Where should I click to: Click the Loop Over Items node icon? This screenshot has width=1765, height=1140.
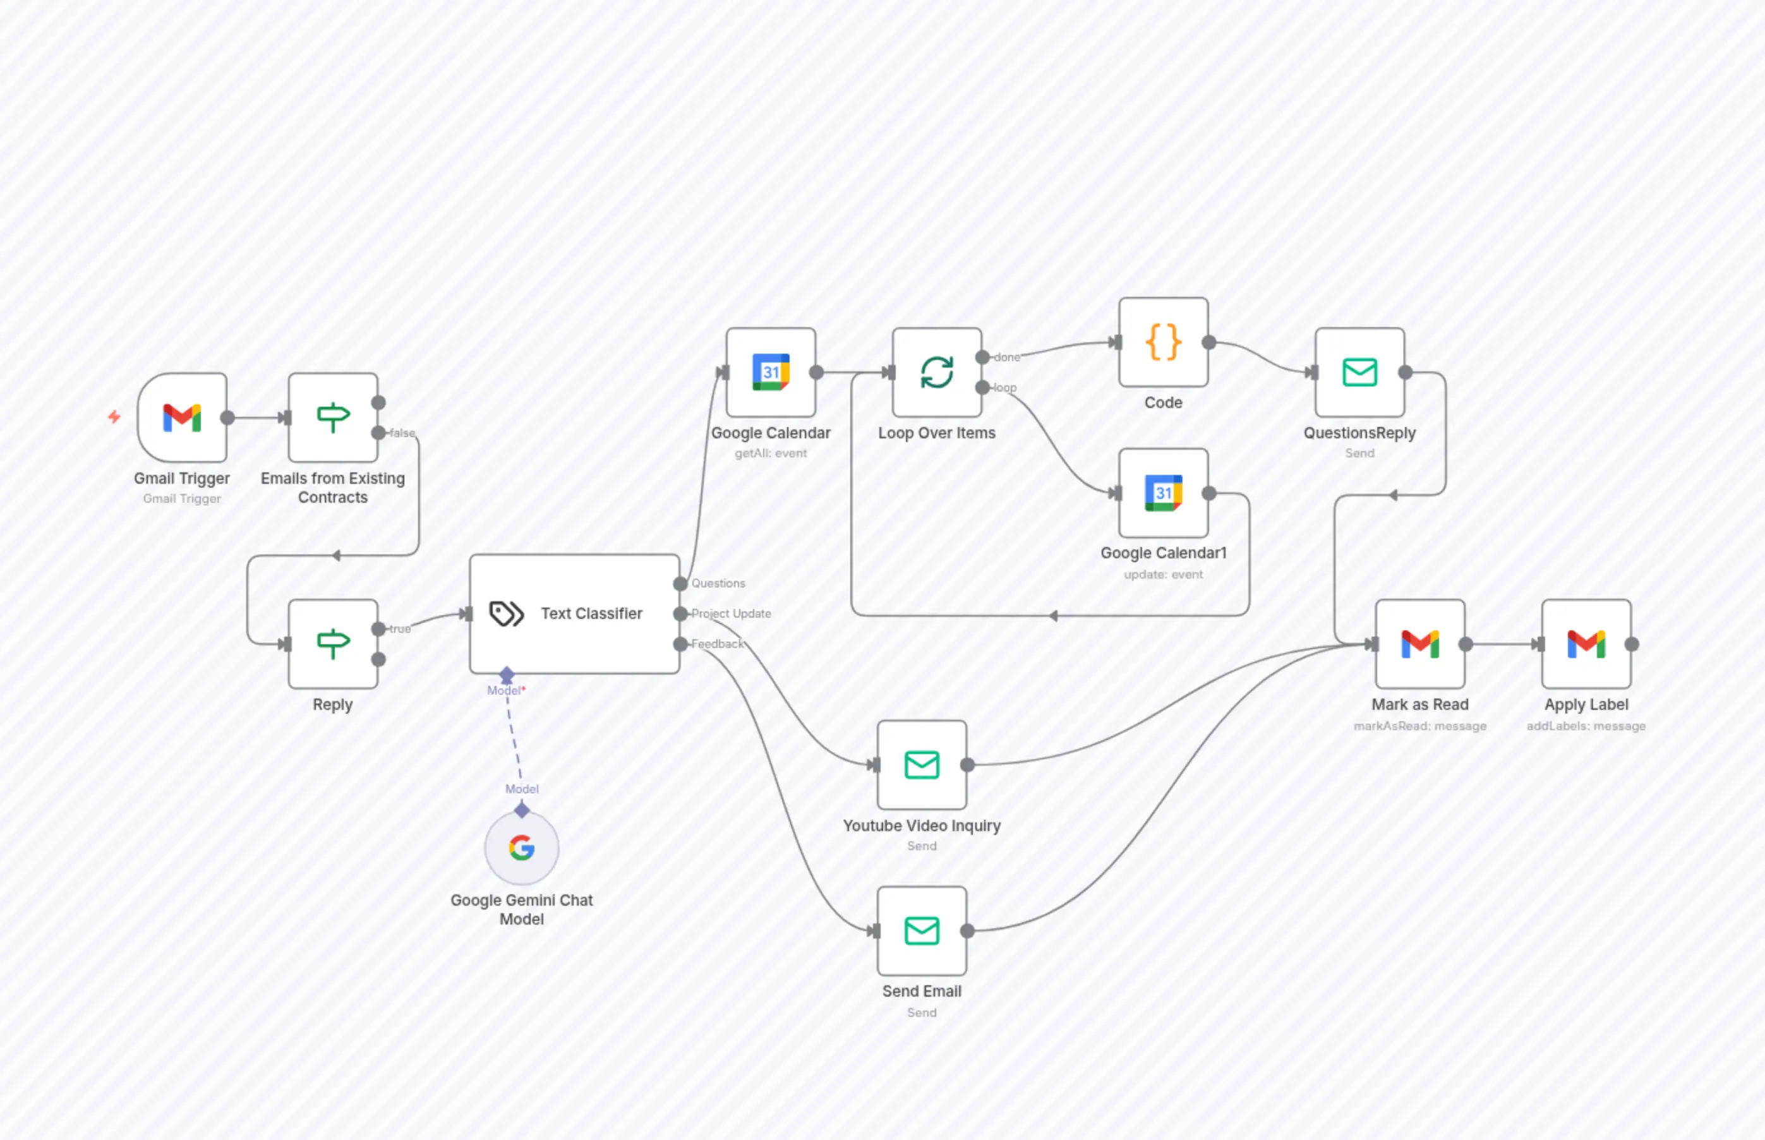(x=937, y=373)
